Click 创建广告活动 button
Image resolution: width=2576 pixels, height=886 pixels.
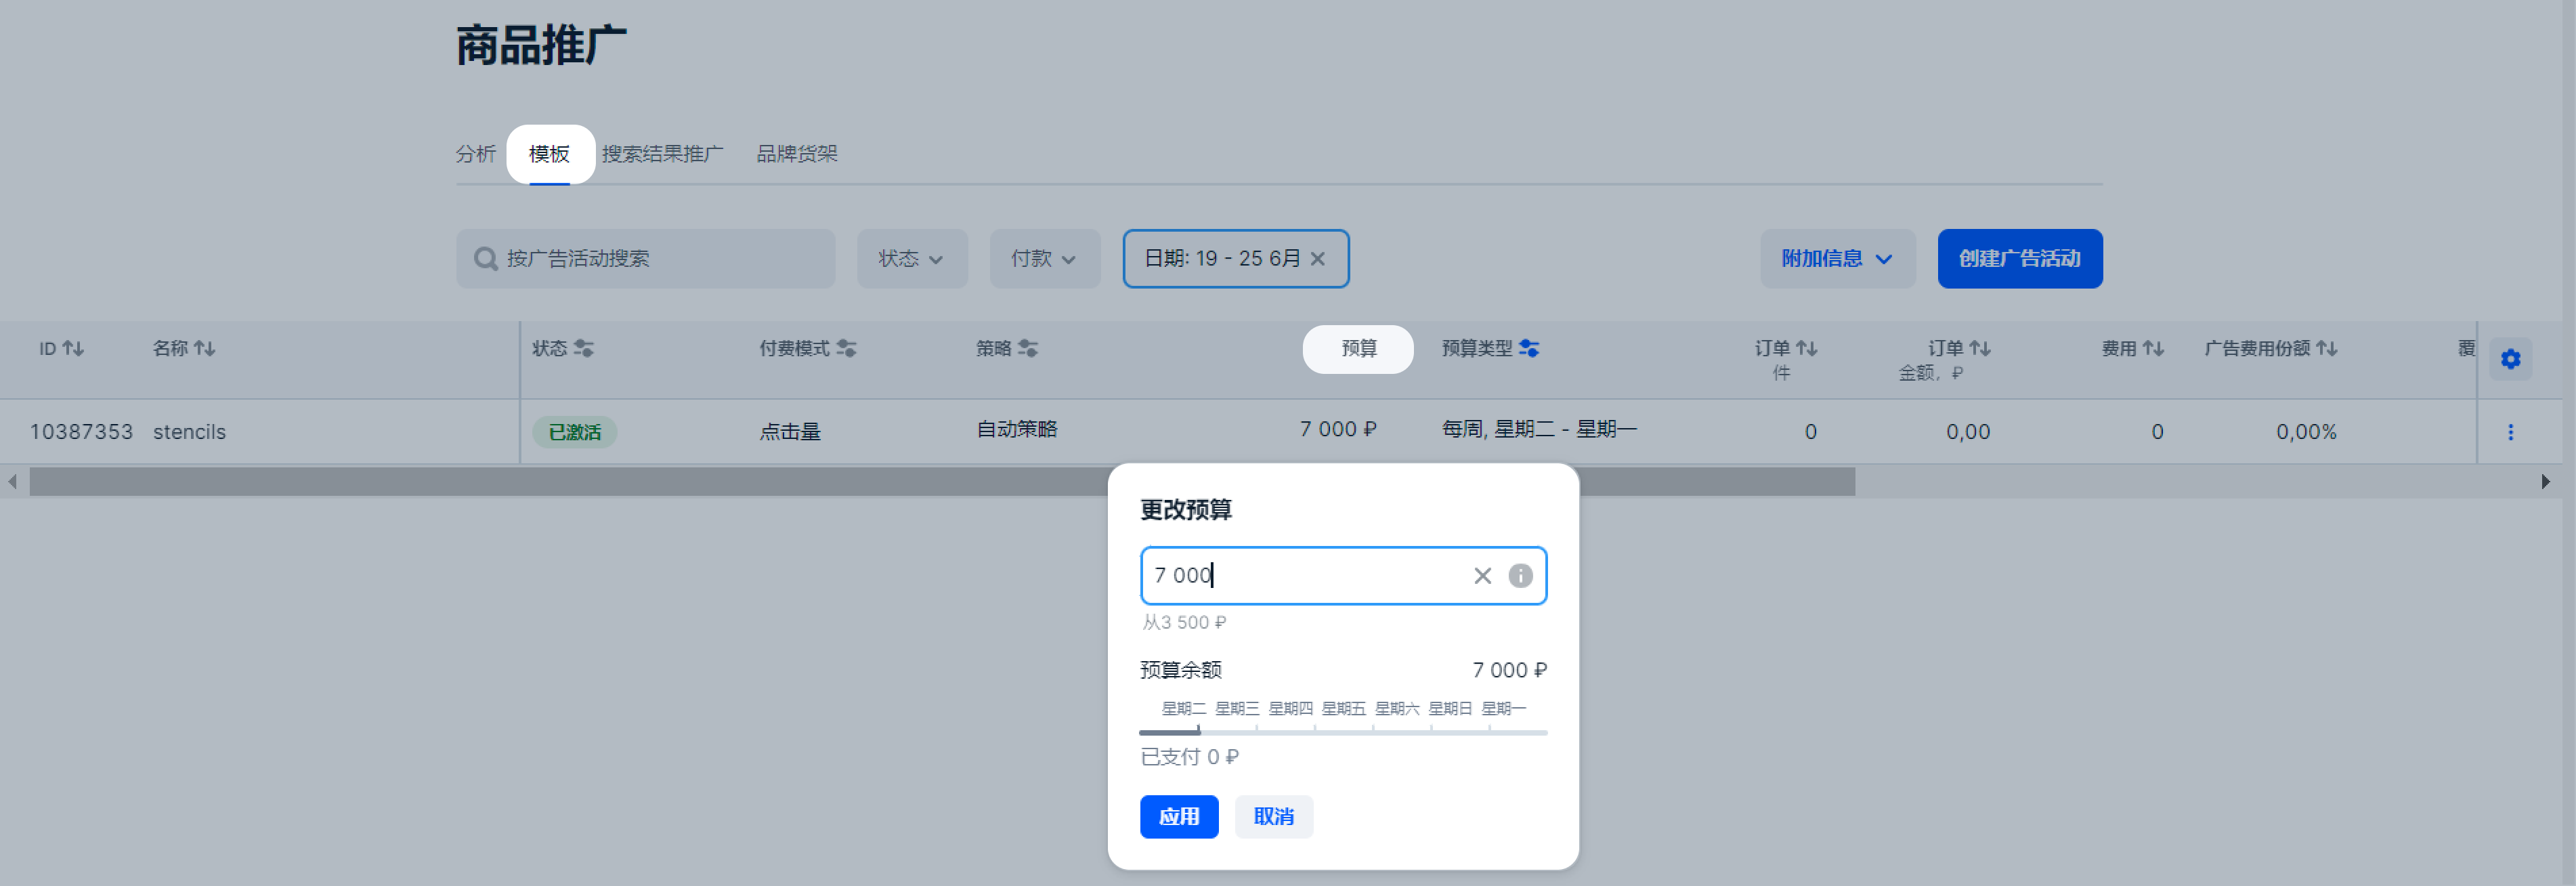2019,259
